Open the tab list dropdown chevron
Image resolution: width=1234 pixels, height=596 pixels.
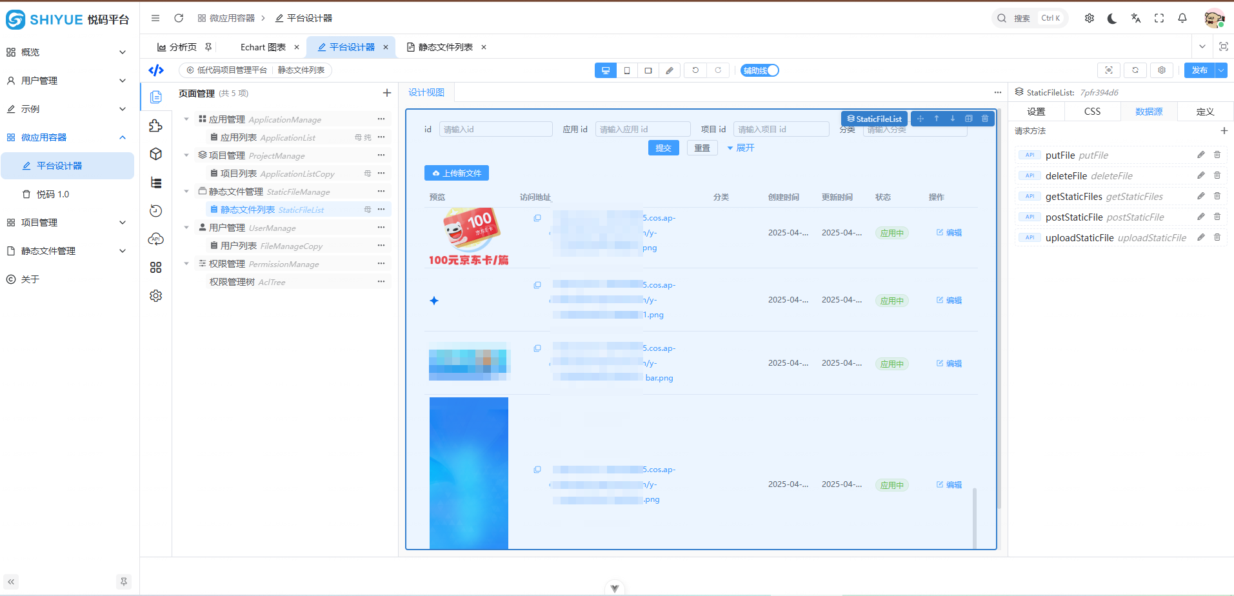coord(1202,46)
